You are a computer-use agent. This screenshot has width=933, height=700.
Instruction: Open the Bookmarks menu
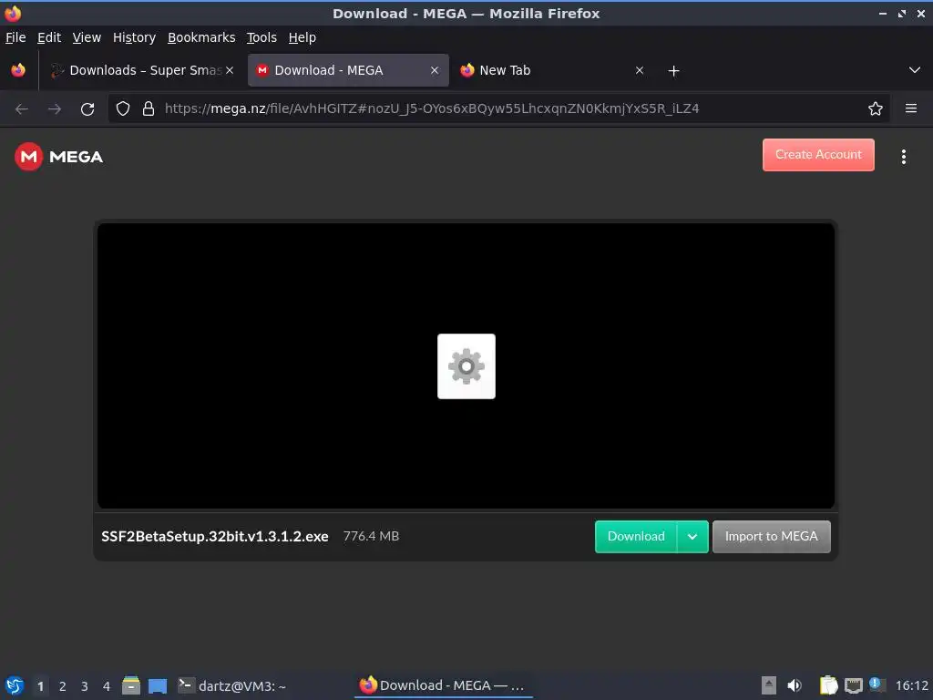(201, 37)
